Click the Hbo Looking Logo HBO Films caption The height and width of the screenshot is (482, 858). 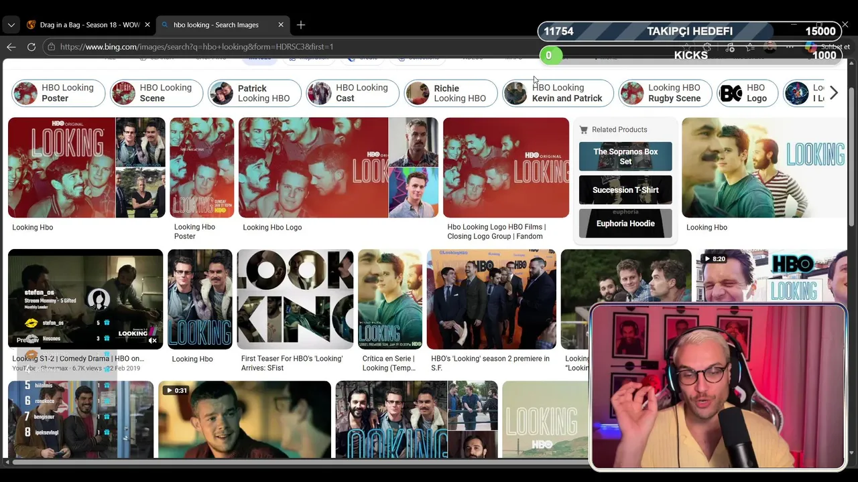click(x=497, y=232)
